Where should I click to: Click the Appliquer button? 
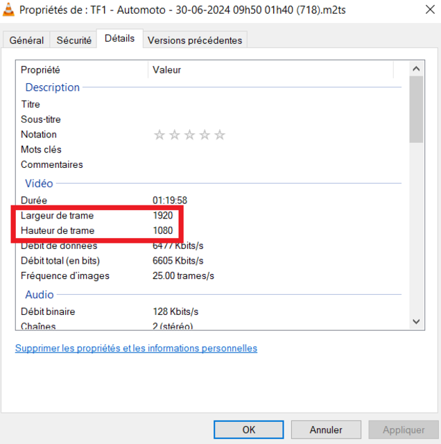click(x=404, y=429)
